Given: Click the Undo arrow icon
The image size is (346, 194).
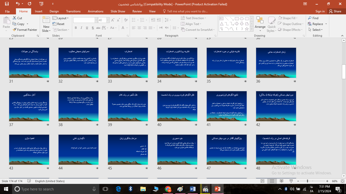Looking at the screenshot, I should [x=17, y=4].
